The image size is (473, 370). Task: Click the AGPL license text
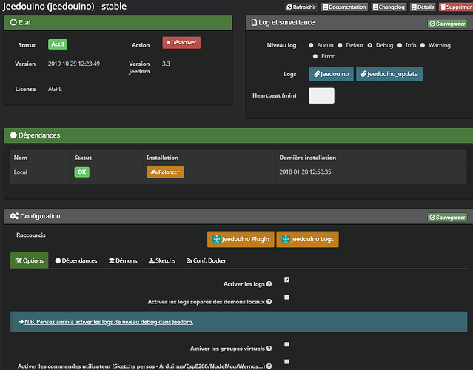[55, 89]
